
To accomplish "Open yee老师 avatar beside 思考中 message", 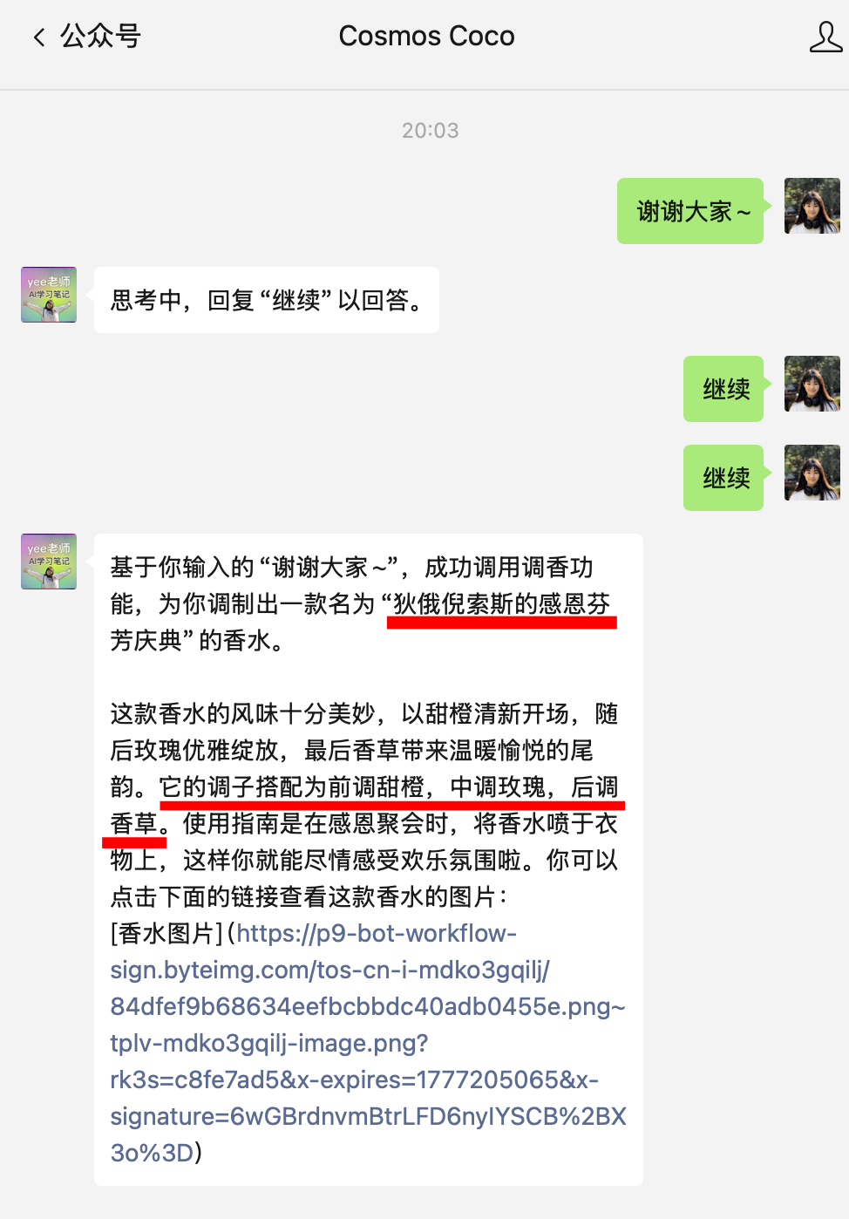I will [x=49, y=295].
